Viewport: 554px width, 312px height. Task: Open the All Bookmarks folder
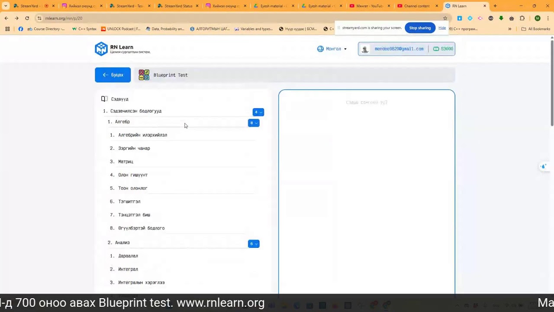click(535, 29)
